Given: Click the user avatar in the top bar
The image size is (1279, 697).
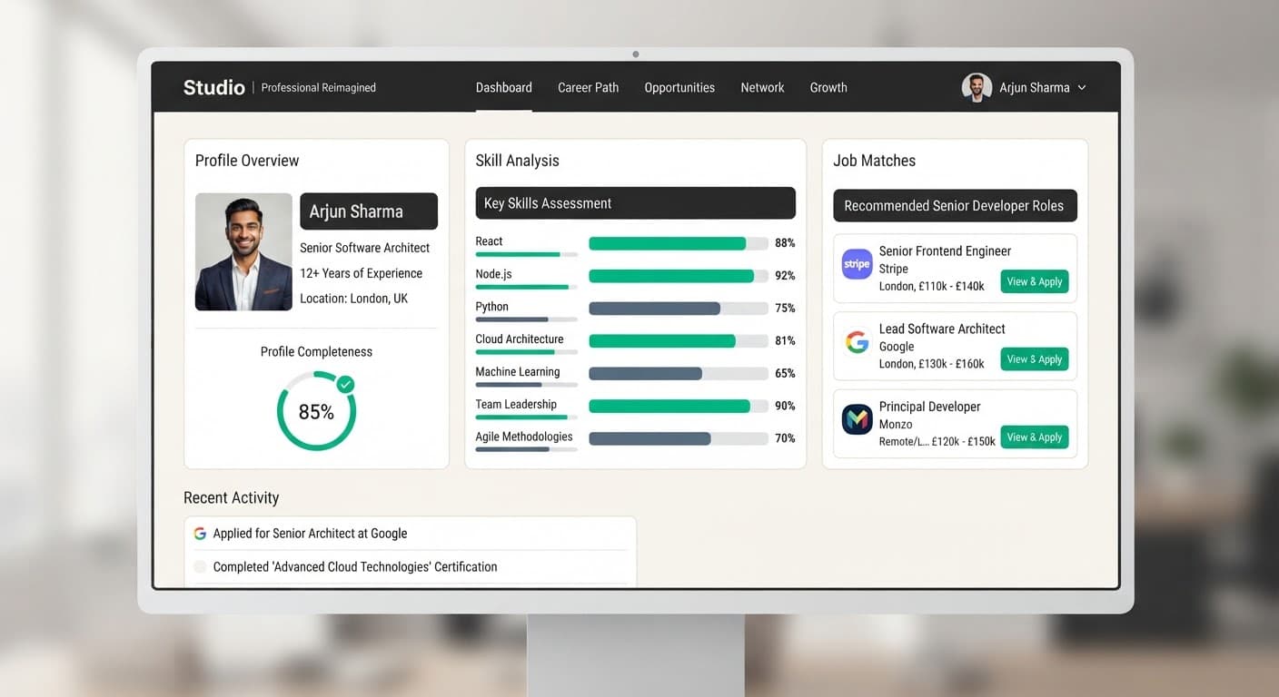Looking at the screenshot, I should (x=977, y=87).
